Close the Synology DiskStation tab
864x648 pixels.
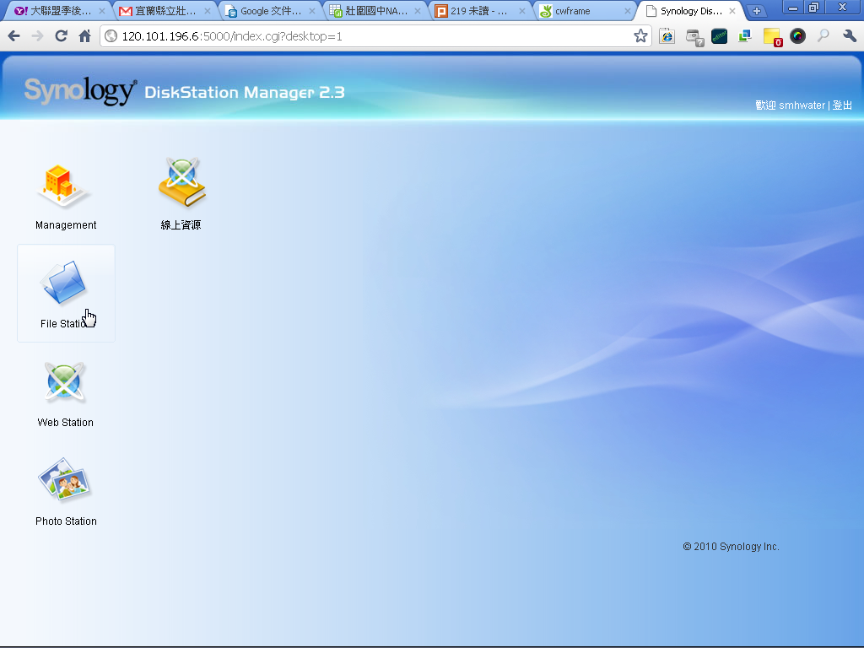click(732, 11)
